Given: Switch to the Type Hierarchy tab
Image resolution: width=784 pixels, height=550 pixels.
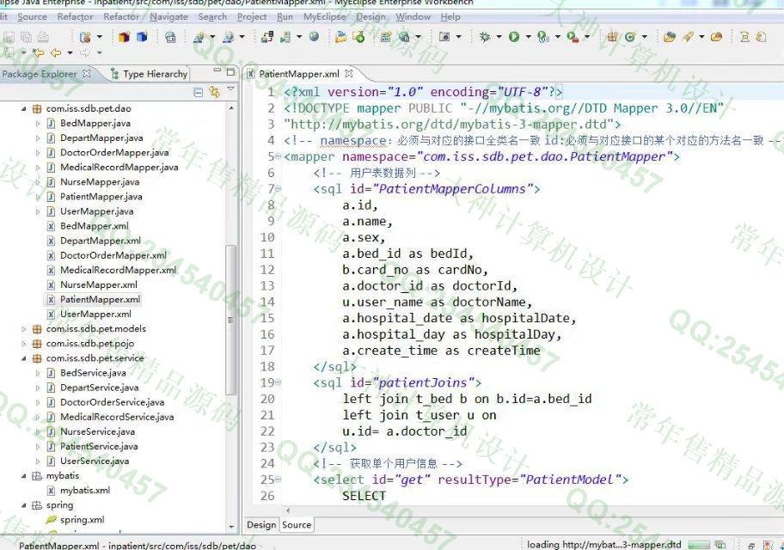Looking at the screenshot, I should coord(149,74).
